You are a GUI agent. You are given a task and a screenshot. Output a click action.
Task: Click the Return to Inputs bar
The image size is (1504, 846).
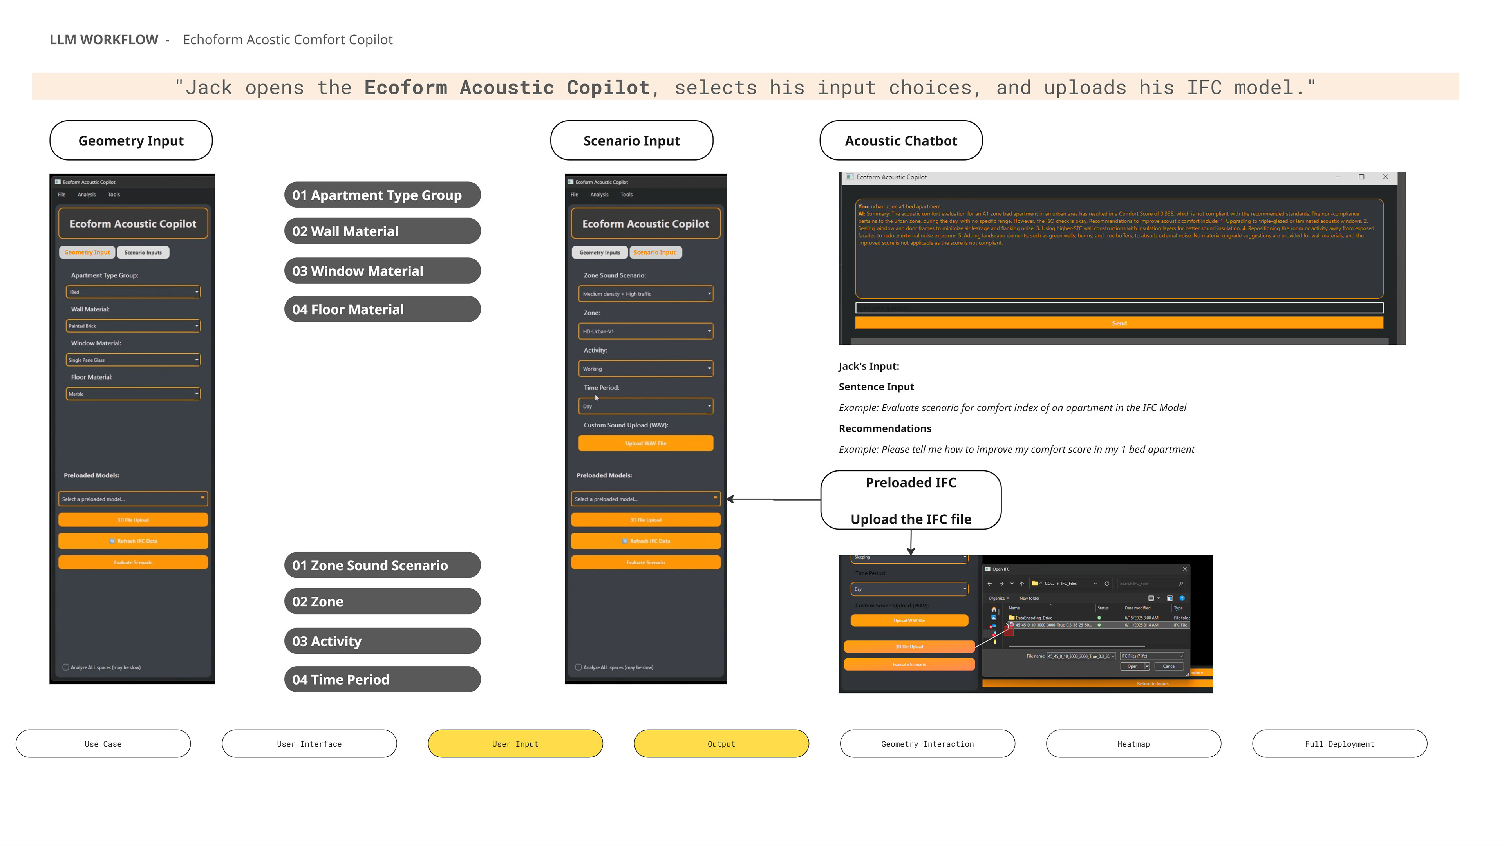click(1097, 683)
